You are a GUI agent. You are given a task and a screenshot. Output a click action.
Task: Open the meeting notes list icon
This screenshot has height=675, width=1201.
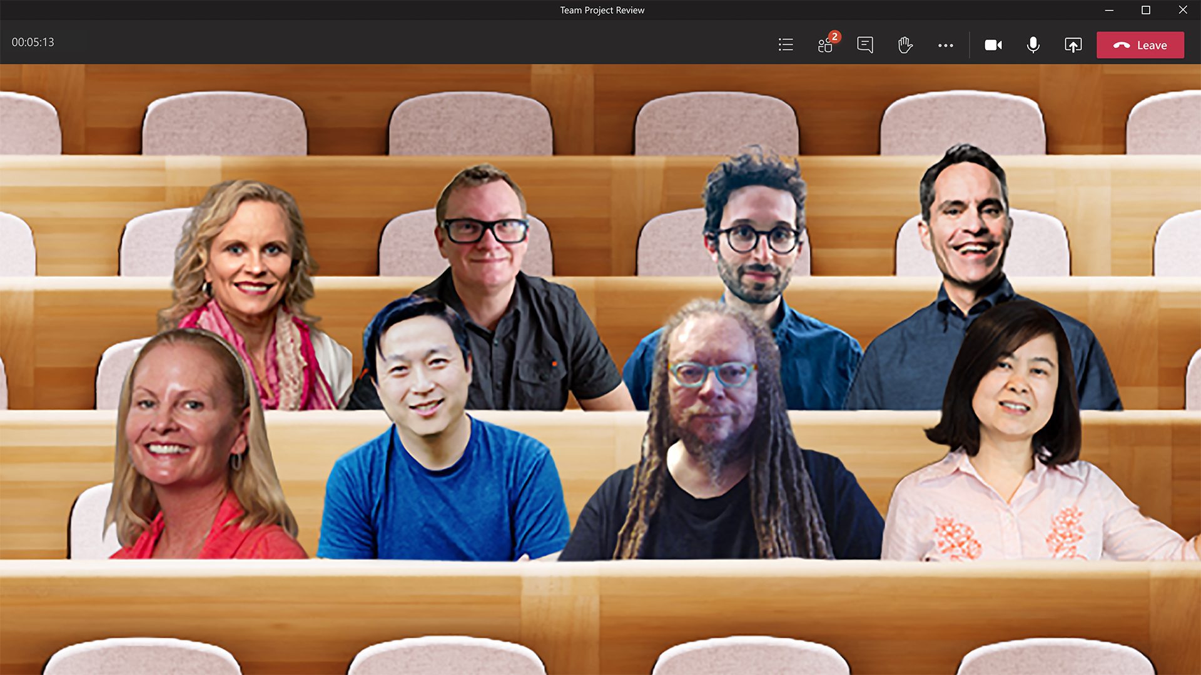tap(786, 45)
